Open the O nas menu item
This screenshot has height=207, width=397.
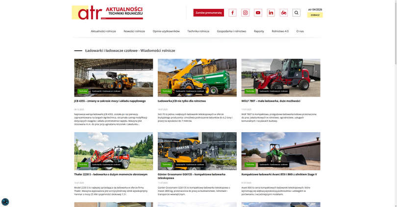coord(300,31)
